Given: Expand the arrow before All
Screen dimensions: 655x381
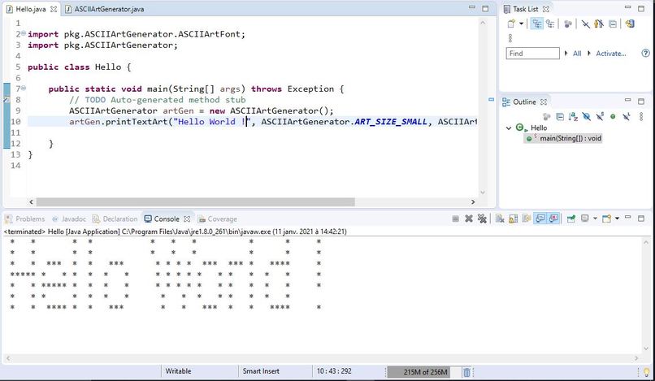Looking at the screenshot, I should point(566,54).
